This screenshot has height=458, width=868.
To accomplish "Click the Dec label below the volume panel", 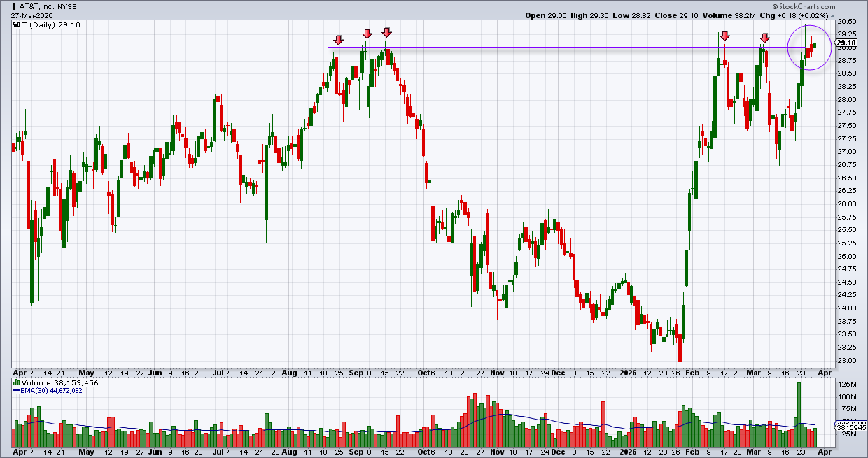I will tap(557, 452).
